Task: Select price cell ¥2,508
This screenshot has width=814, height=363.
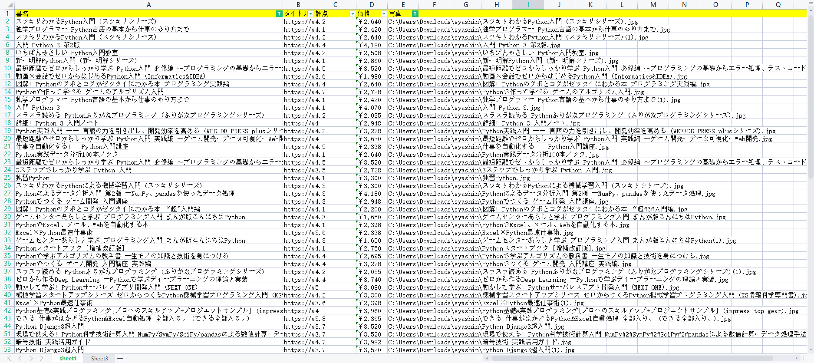Action: click(372, 53)
